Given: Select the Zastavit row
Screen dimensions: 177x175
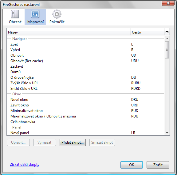Looking at the screenshot, I should (85, 66).
